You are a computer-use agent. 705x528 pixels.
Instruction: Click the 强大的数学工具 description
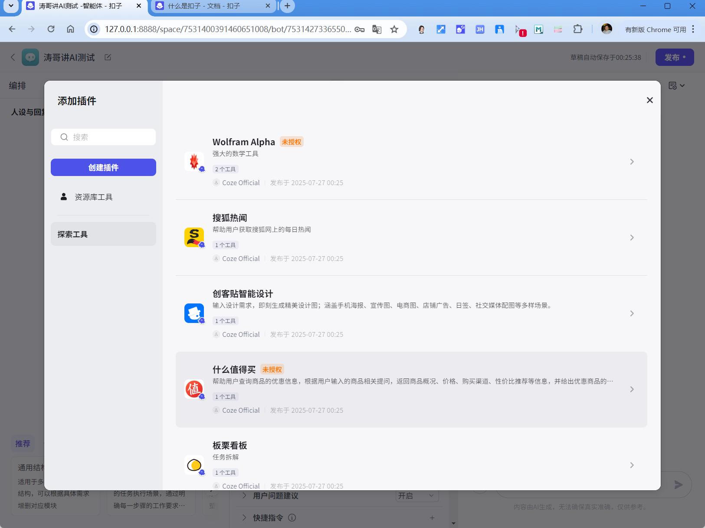pos(236,153)
